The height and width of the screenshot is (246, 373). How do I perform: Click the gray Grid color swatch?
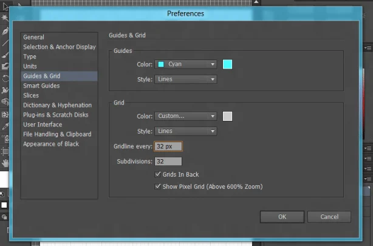pyautogui.click(x=227, y=117)
